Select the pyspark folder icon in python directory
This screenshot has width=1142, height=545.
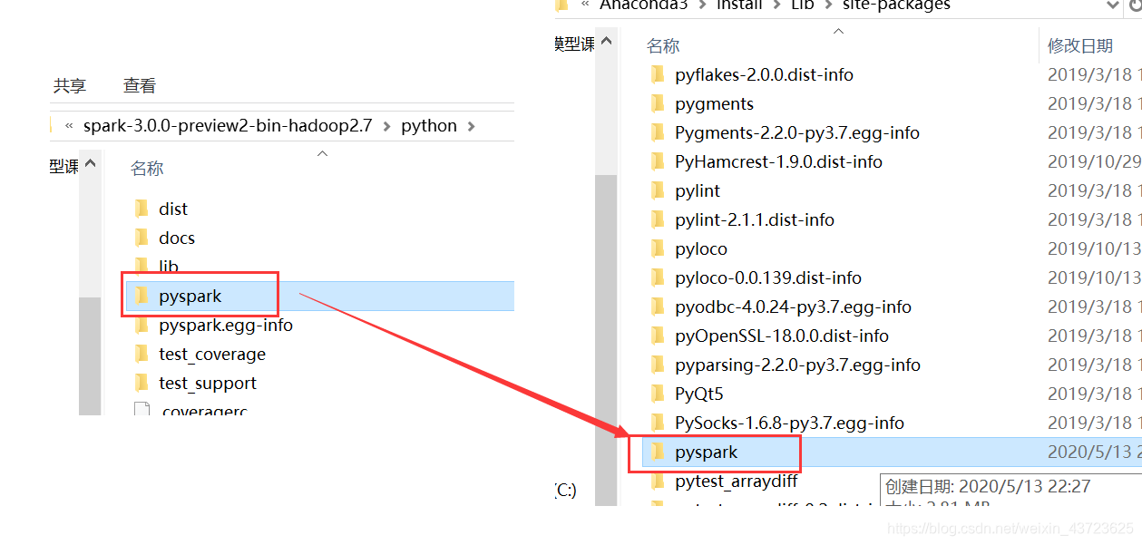142,296
